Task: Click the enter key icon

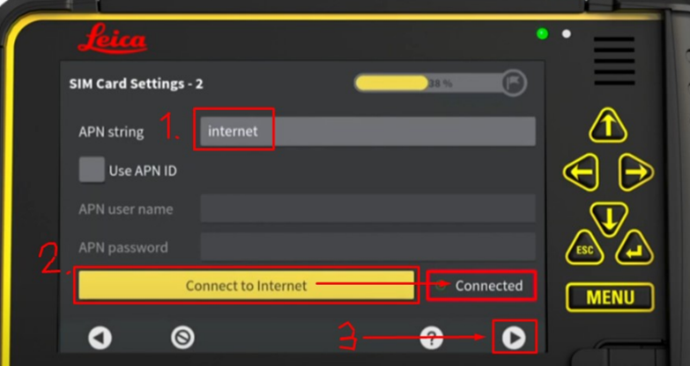Action: [x=634, y=248]
